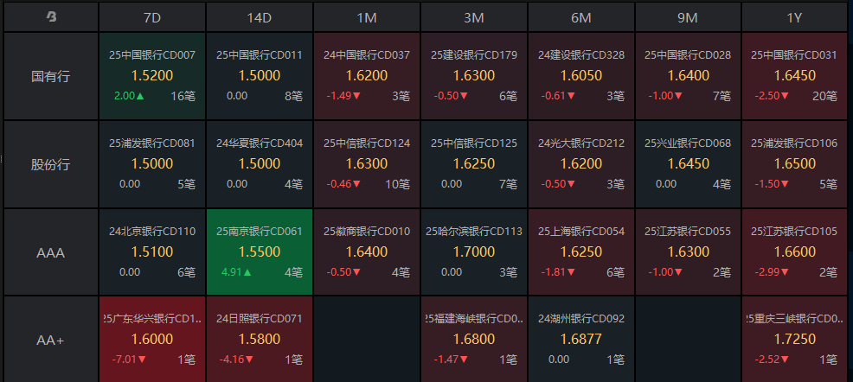Click the 1.6877 rate of 24湖州银行CD092
Viewport: 853px width, 382px height.
[580, 339]
